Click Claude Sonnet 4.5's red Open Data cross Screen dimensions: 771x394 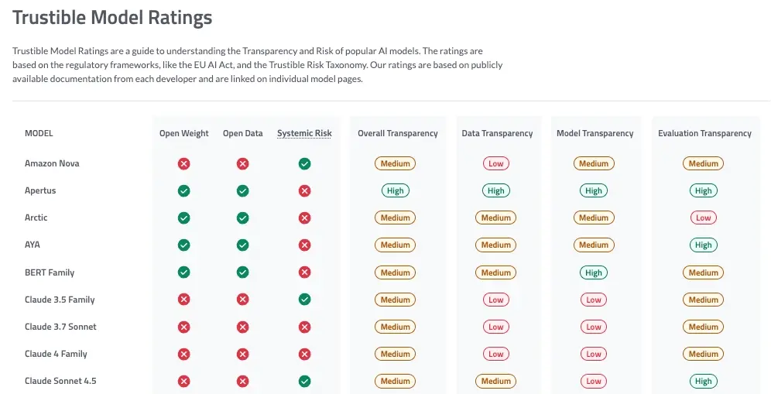coord(242,381)
